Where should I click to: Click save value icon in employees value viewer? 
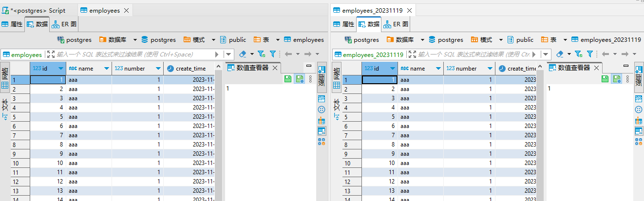(x=288, y=78)
